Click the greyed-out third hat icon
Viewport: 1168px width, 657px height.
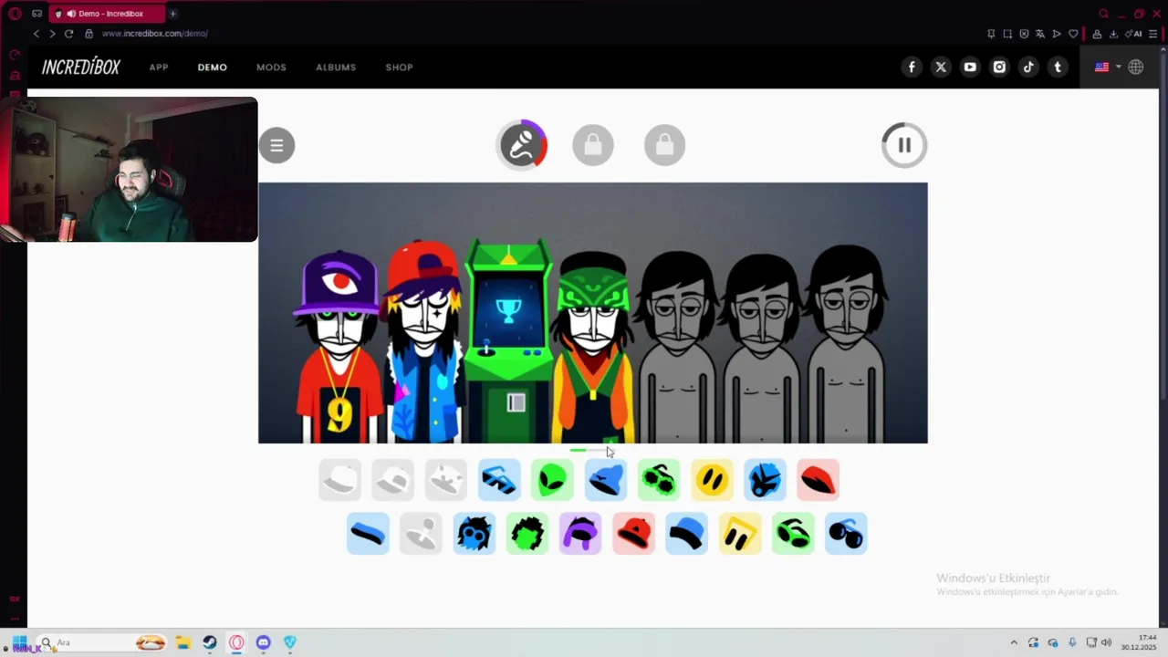click(x=446, y=480)
